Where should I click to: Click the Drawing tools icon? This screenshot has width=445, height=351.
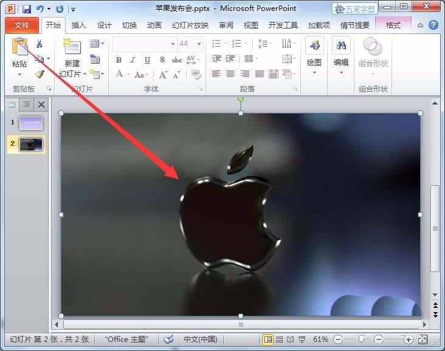pos(314,46)
